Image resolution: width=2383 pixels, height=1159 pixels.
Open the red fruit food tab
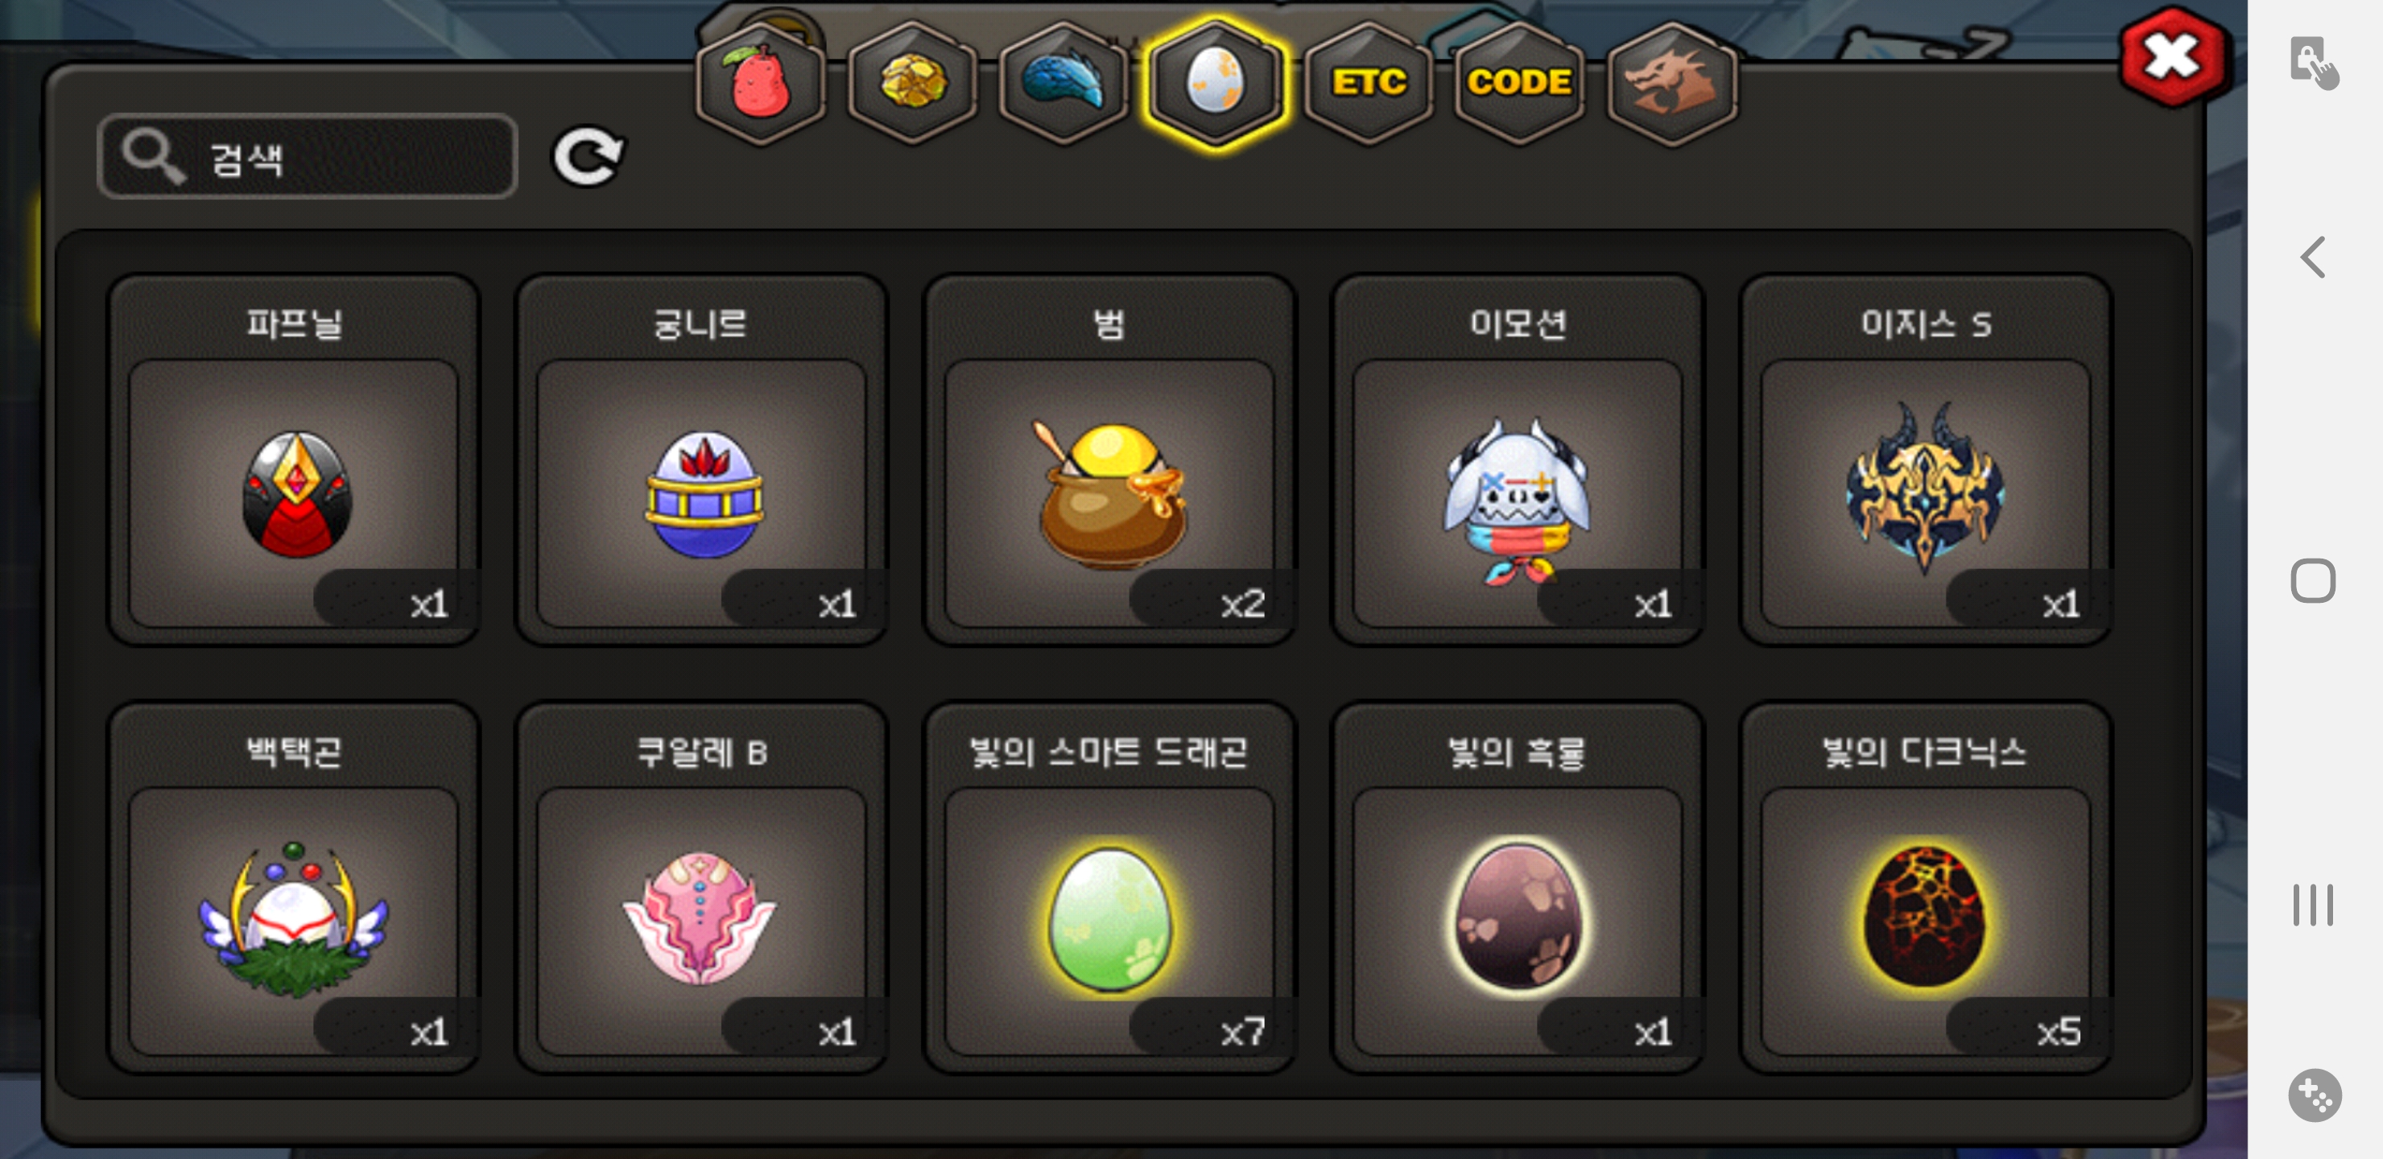(x=761, y=83)
